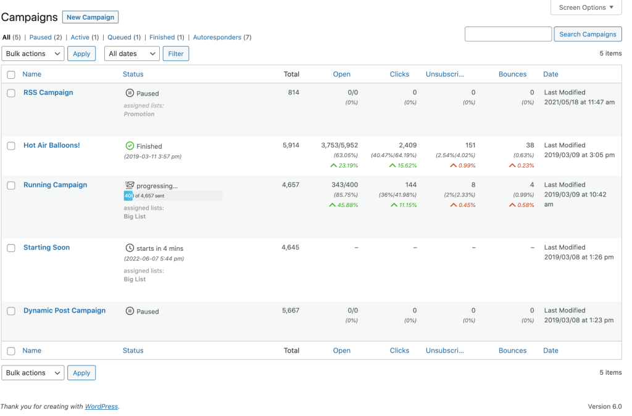Click the pause icon on RSS Campaign
This screenshot has width=632, height=416.
130,94
